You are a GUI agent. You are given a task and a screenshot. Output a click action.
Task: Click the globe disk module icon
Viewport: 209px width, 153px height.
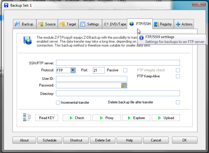[x=28, y=40]
